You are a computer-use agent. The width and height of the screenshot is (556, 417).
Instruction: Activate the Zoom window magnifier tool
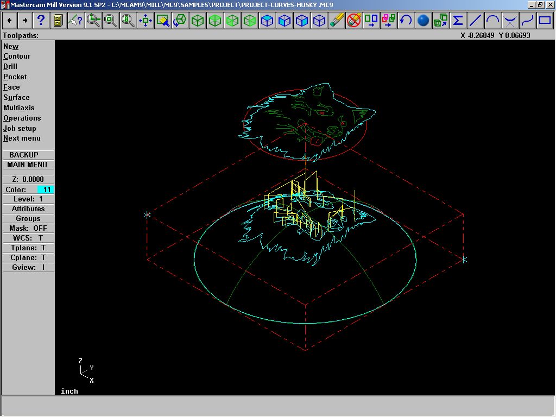(93, 21)
